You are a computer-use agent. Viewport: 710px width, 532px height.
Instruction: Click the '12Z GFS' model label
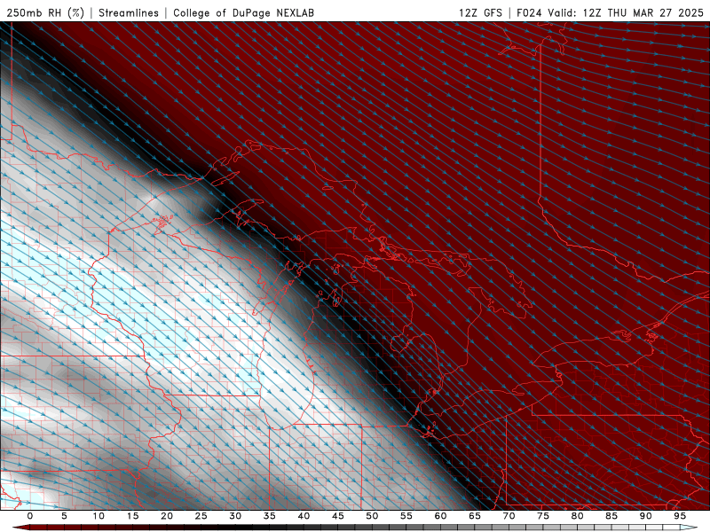tap(480, 12)
